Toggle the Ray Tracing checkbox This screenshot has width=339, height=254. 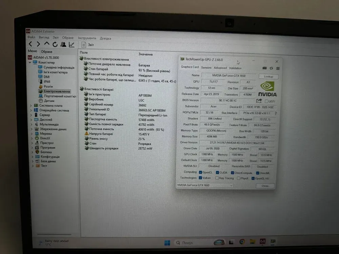[x=217, y=178]
